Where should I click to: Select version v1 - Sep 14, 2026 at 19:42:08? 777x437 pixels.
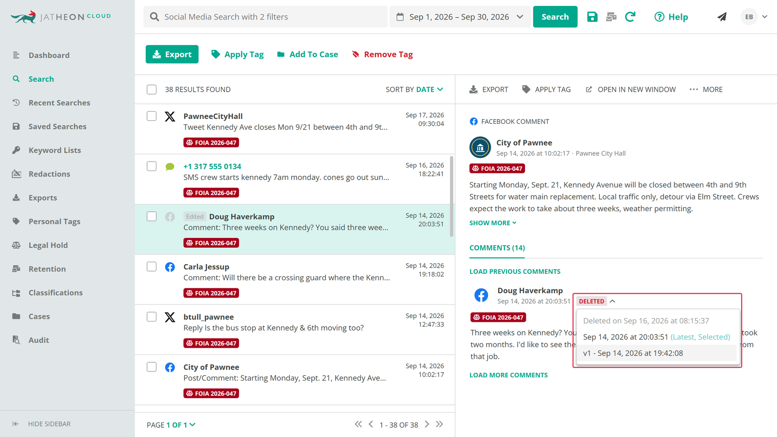pos(657,353)
